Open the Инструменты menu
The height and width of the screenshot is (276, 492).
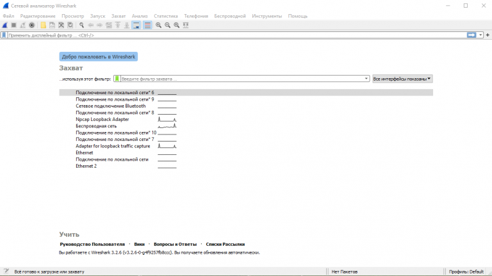pos(267,16)
